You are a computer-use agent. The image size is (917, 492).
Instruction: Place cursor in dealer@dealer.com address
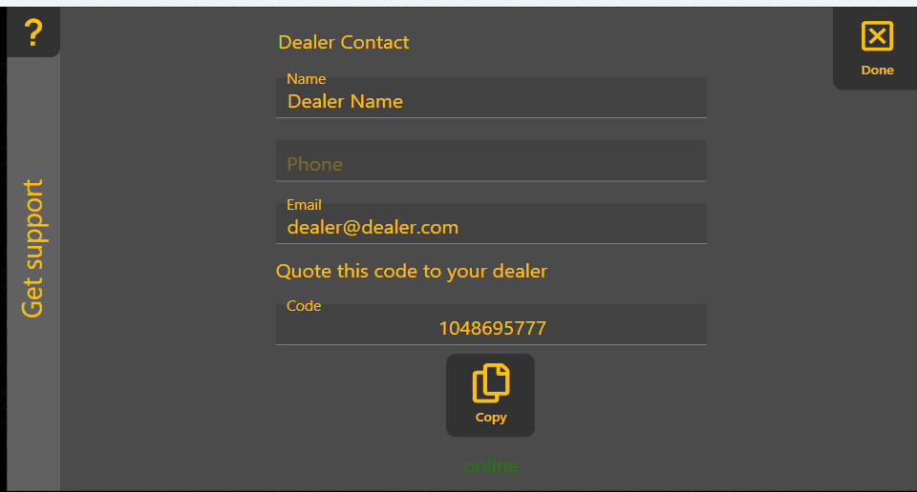click(x=373, y=228)
